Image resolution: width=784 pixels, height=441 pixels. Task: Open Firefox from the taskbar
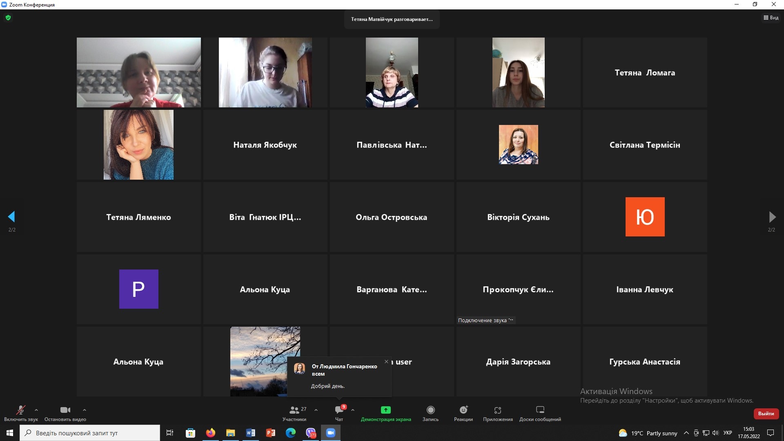[211, 433]
